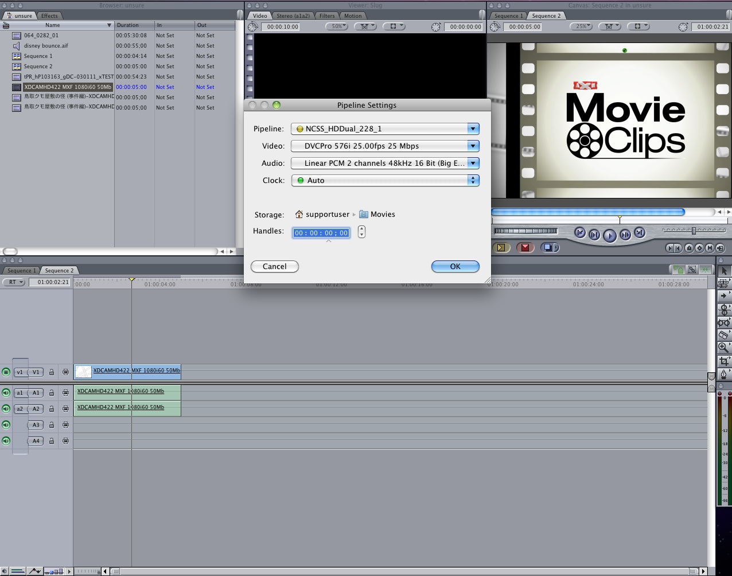Click OK in Pipeline Settings
This screenshot has height=576, width=732.
(455, 266)
